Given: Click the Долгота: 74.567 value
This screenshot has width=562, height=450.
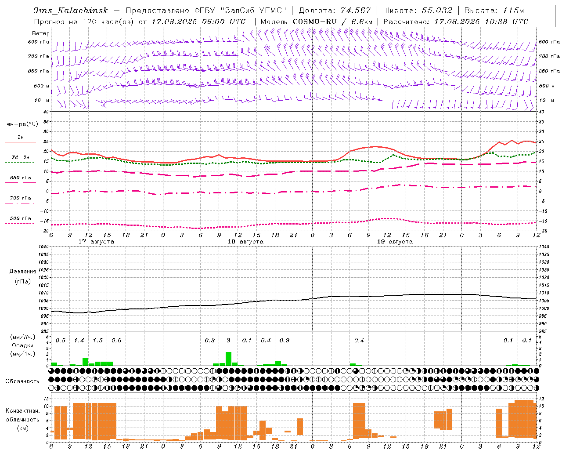Looking at the screenshot, I should [335, 11].
